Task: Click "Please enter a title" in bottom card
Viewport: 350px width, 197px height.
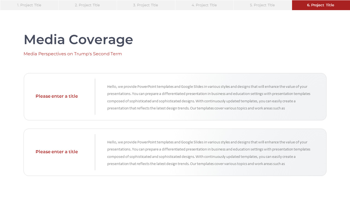Action: (57, 152)
